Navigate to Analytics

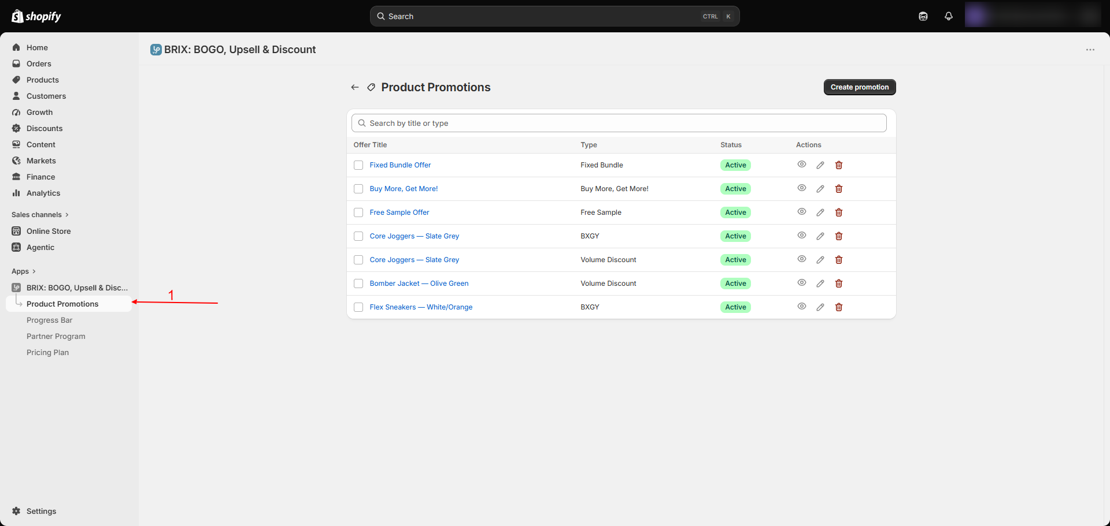(43, 193)
